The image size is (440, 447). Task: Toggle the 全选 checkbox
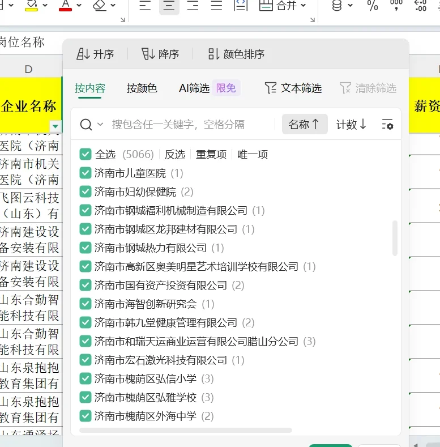pos(86,154)
